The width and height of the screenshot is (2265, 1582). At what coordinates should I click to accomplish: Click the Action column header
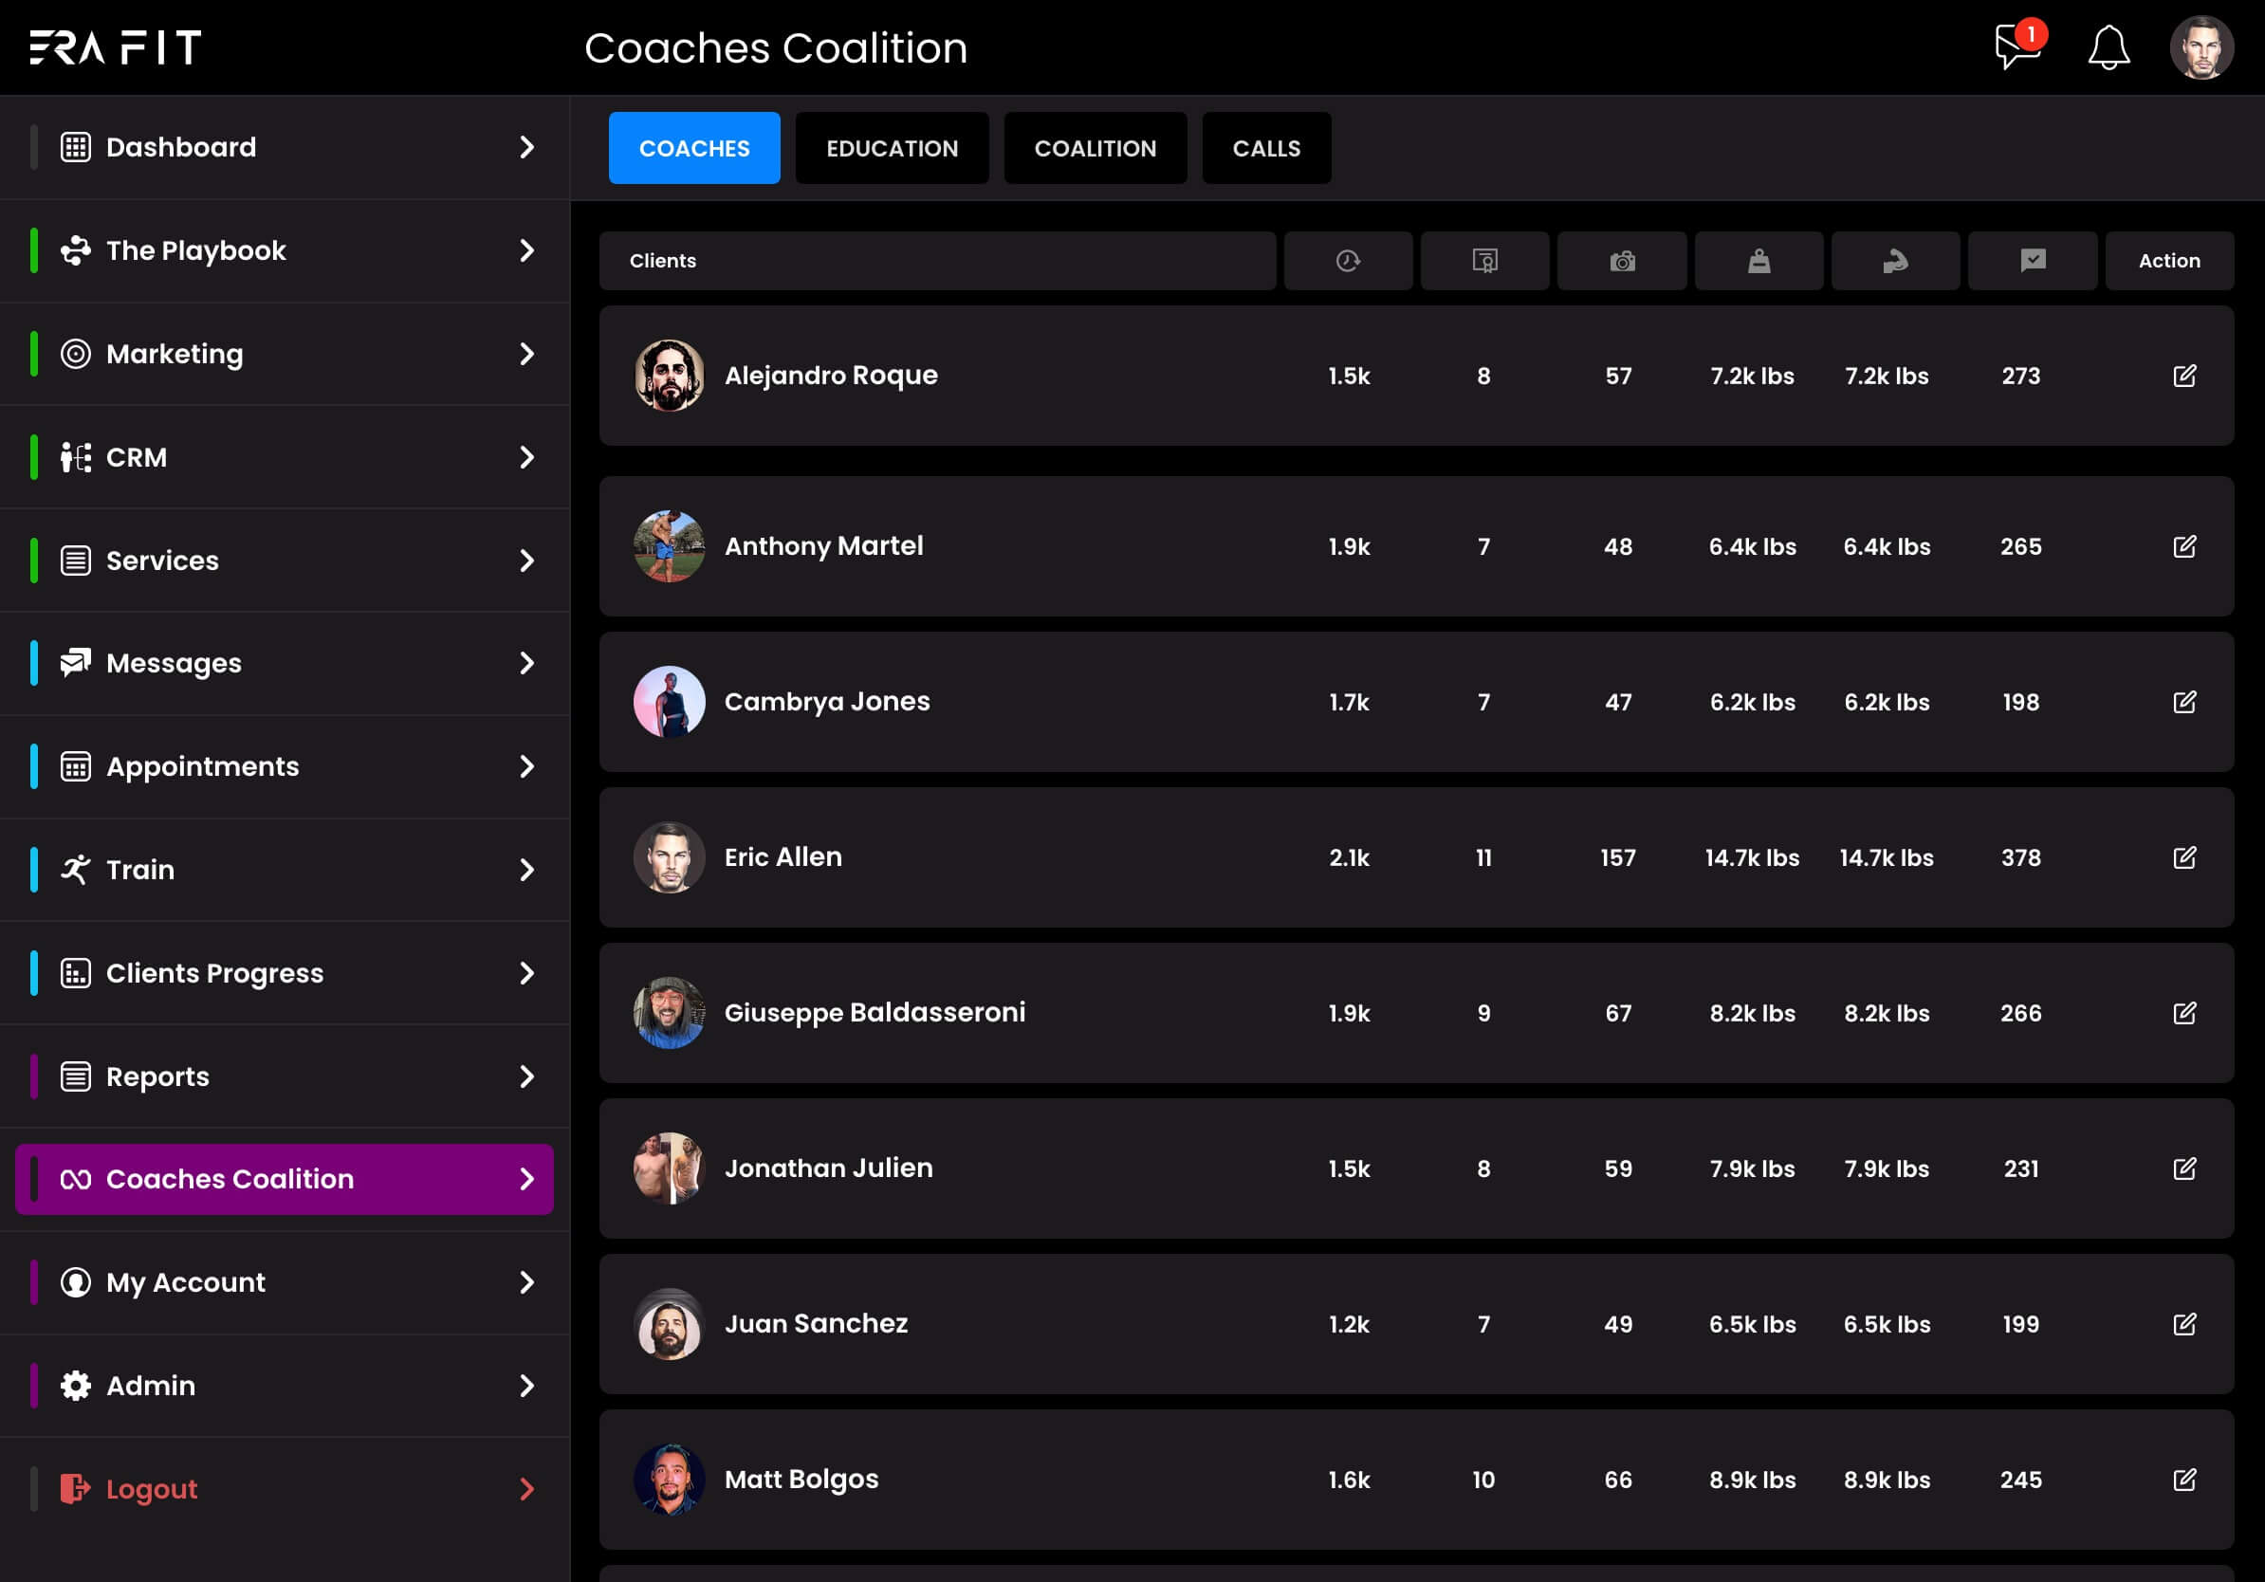2169,261
